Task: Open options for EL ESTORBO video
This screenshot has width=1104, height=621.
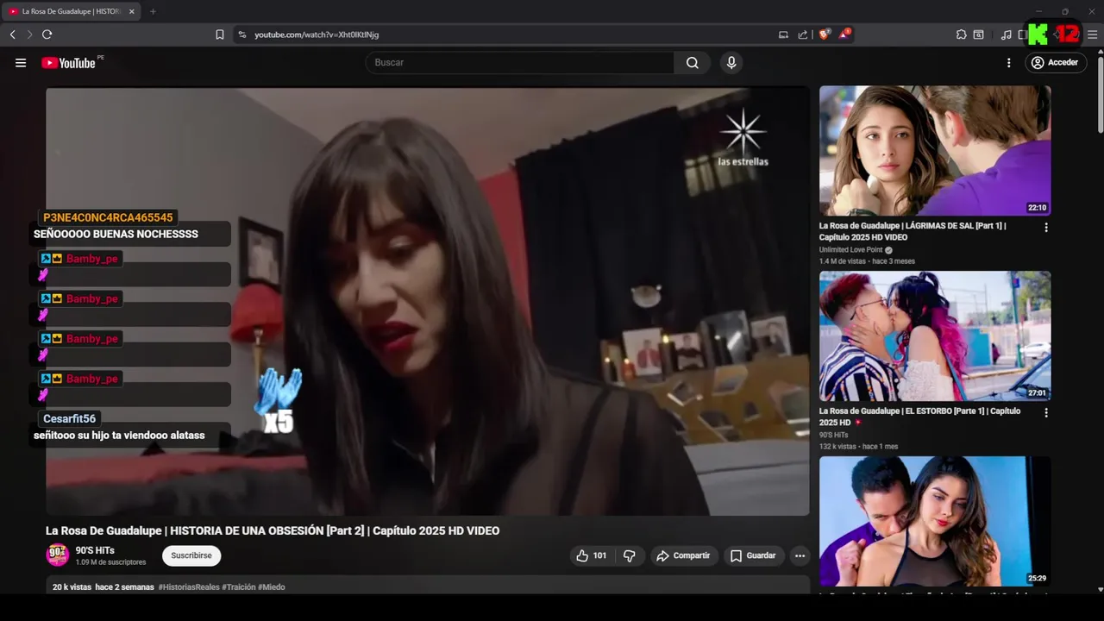Action: click(1046, 413)
